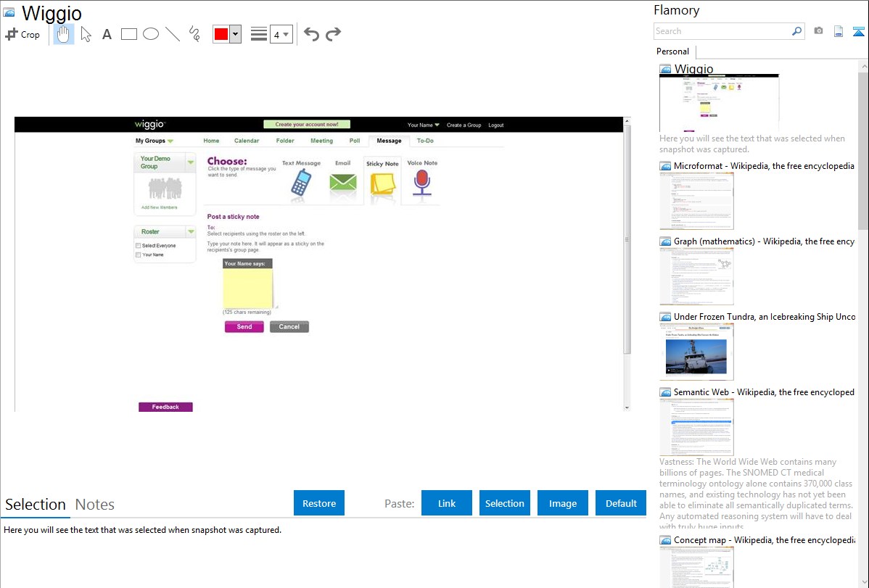Redo the annotation

tap(333, 34)
